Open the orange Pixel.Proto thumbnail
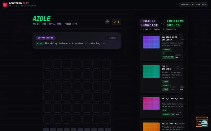211x131 pixels. [x=151, y=127]
